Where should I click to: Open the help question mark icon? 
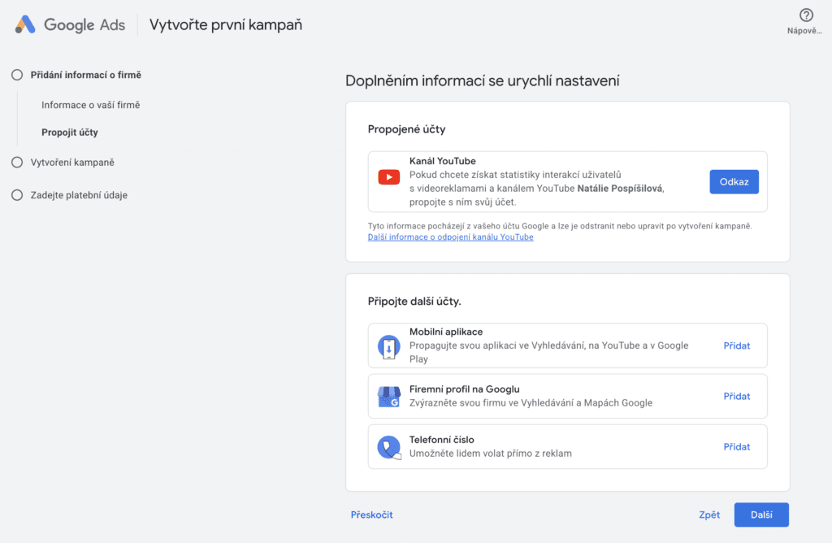tap(806, 15)
